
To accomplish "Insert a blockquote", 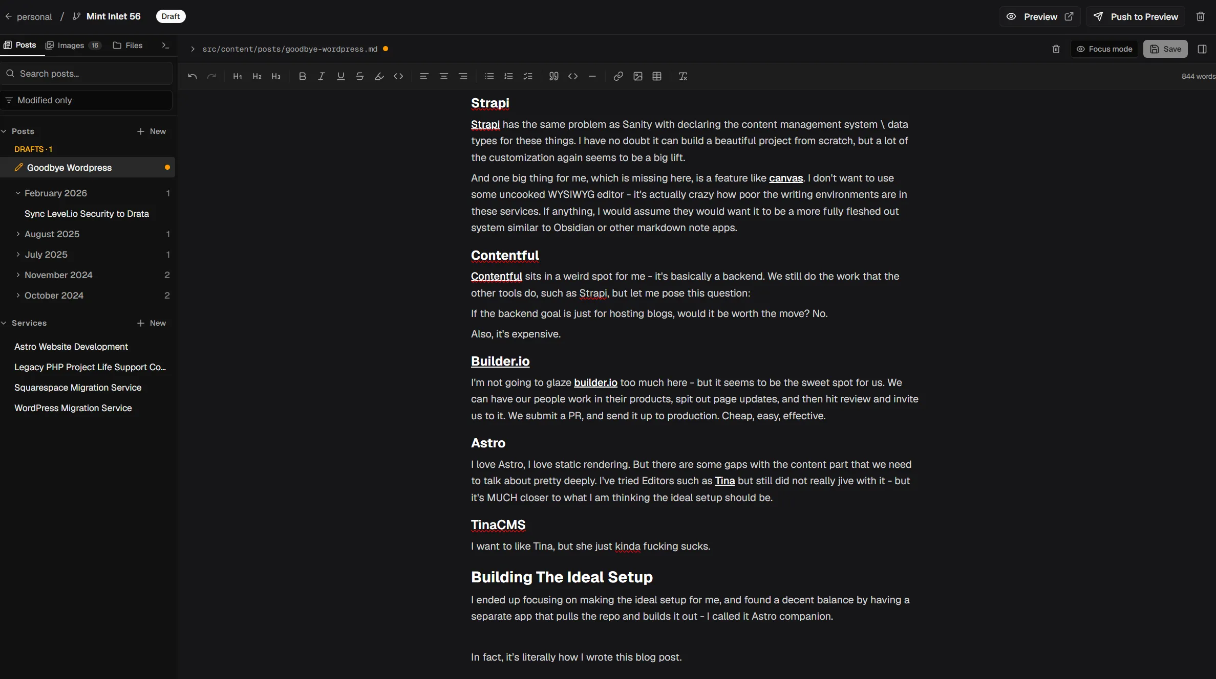I will coord(553,76).
